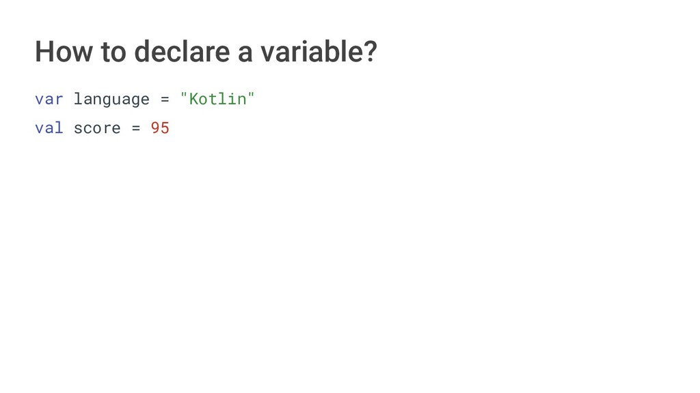The height and width of the screenshot is (393, 700).
Task: Click the green "Kotlin" string literal
Action: click(x=217, y=98)
